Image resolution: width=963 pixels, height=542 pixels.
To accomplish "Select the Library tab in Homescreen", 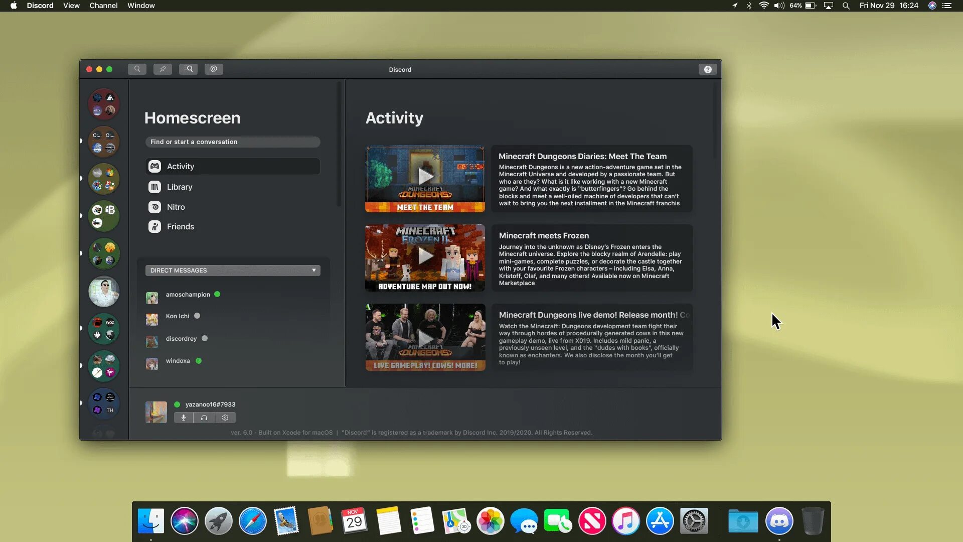I will pyautogui.click(x=179, y=187).
